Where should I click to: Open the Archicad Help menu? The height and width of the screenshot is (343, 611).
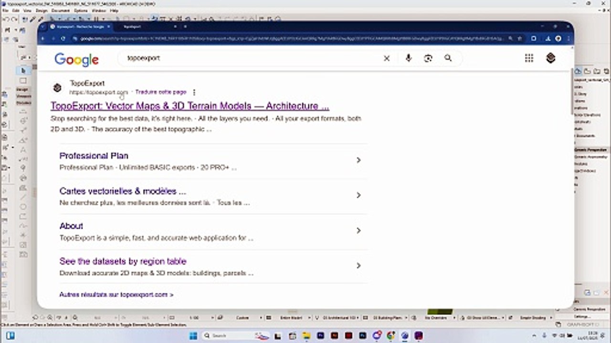[x=114, y=10]
